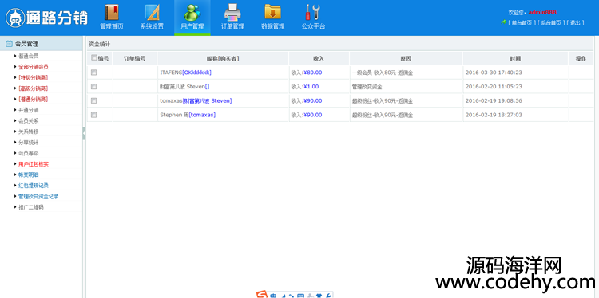Open buyer link tomaxas in Stephen row
Image resolution: width=599 pixels, height=298 pixels.
click(x=202, y=115)
